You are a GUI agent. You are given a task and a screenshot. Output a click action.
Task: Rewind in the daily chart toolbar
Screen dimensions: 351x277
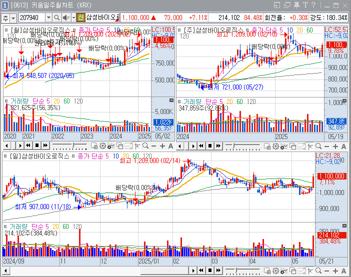[x=201, y=270]
